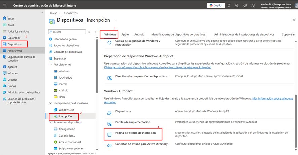Collapse the Incorporación de dispositivos section
The height and width of the screenshot is (155, 298).
tap(51, 103)
